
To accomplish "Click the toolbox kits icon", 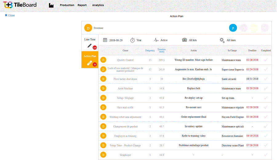I will point(184,40).
